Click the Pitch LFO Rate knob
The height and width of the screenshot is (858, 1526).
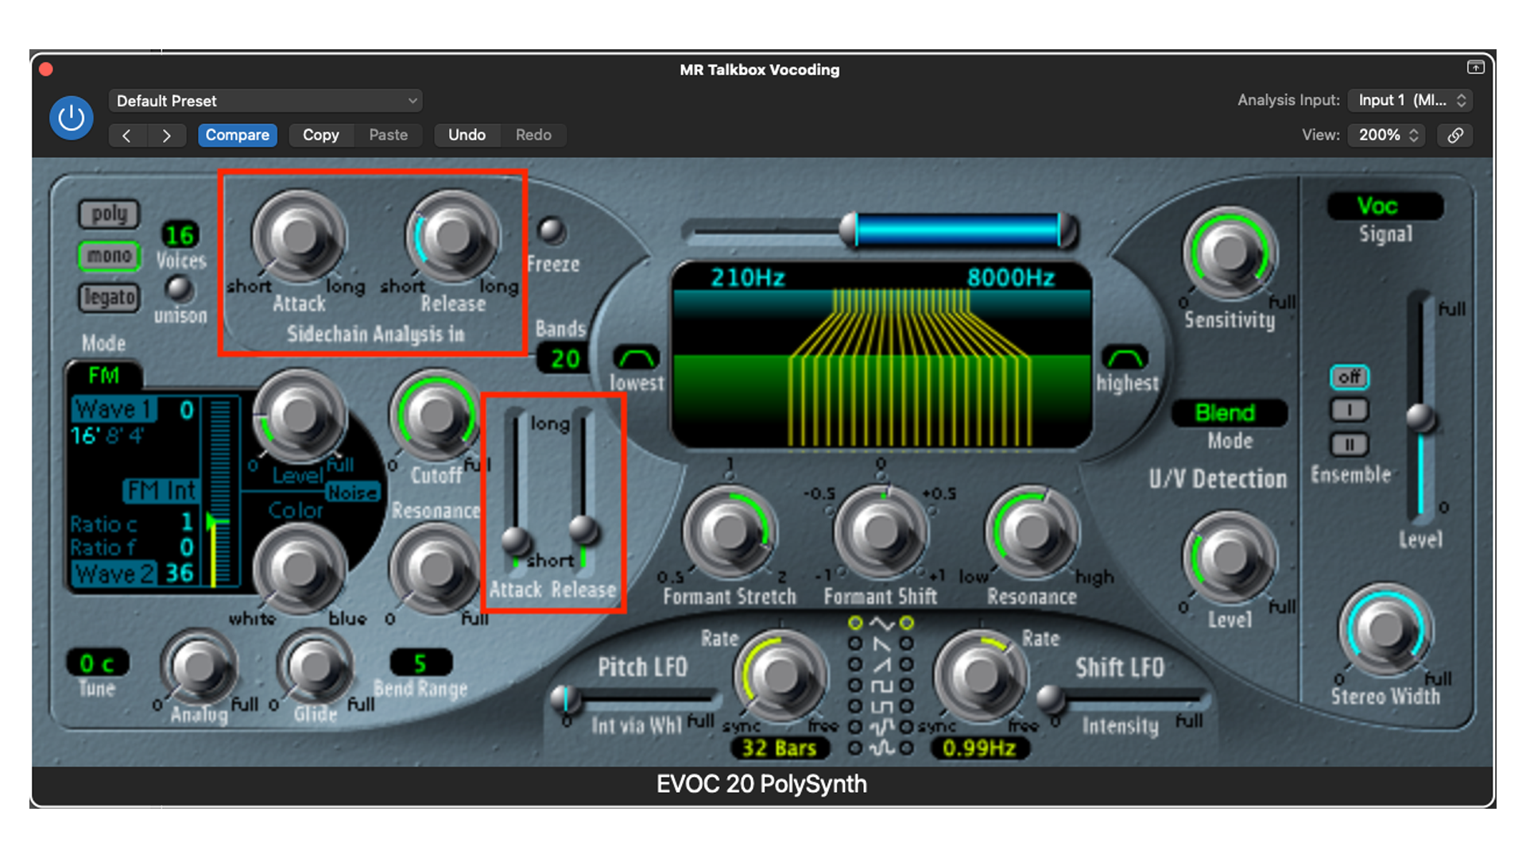coord(780,676)
